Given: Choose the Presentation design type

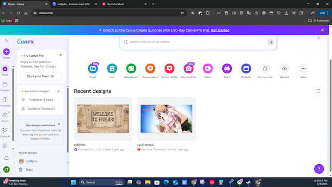Looking at the screenshot, I should tap(150, 69).
